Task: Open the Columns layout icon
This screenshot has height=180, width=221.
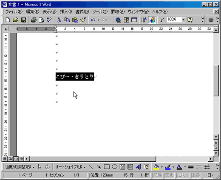Action: [144, 20]
